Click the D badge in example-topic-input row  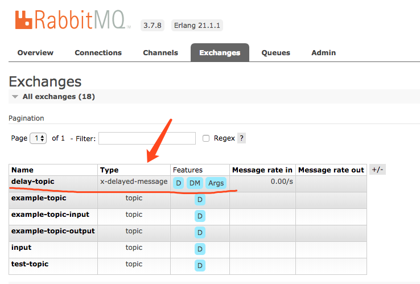[x=200, y=216]
